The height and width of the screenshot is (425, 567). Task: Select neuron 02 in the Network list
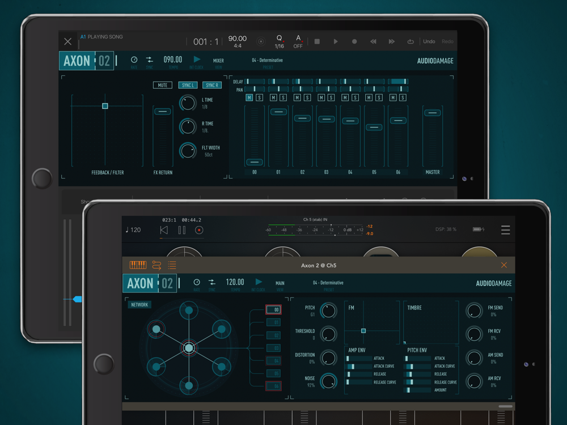coord(274,335)
